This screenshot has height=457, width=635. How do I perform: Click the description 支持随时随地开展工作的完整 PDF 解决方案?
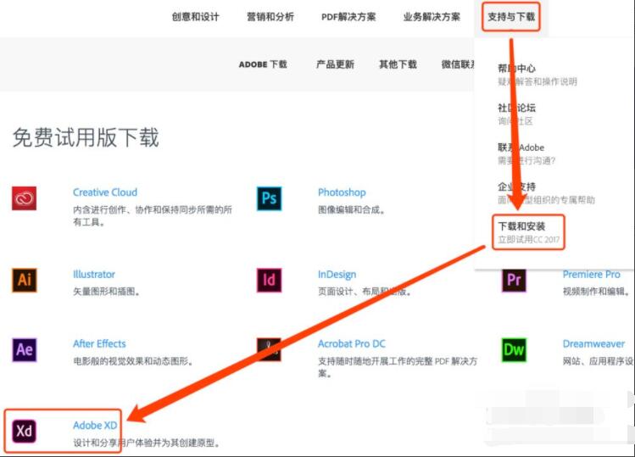(x=398, y=367)
